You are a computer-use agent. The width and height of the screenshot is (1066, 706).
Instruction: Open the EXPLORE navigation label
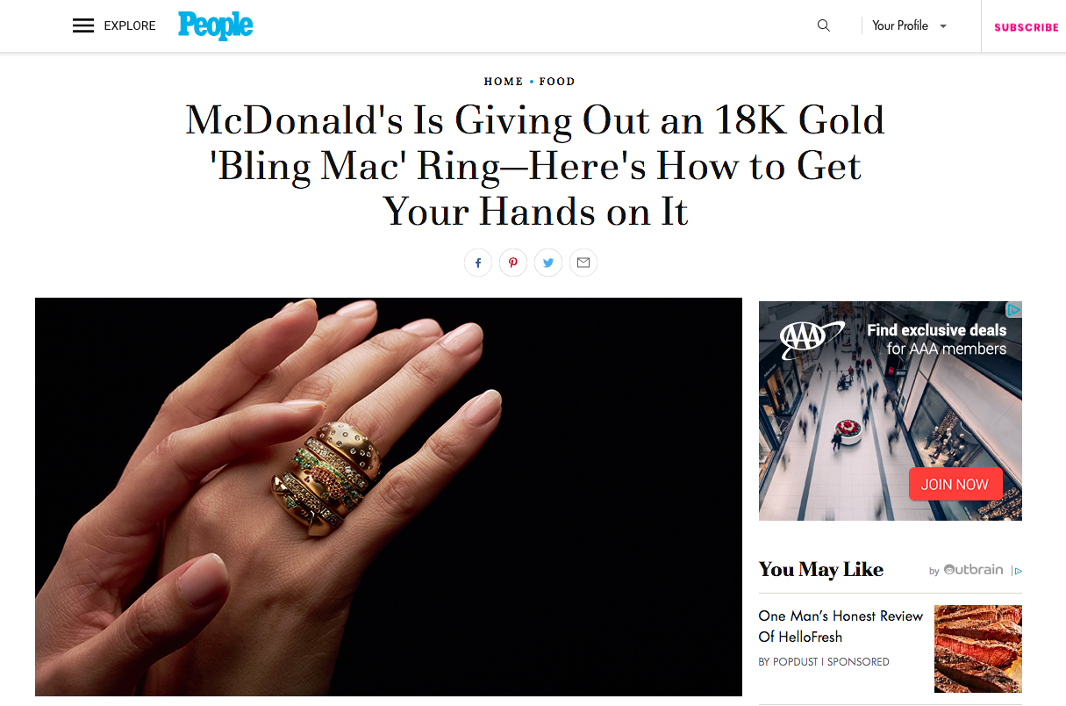(130, 25)
